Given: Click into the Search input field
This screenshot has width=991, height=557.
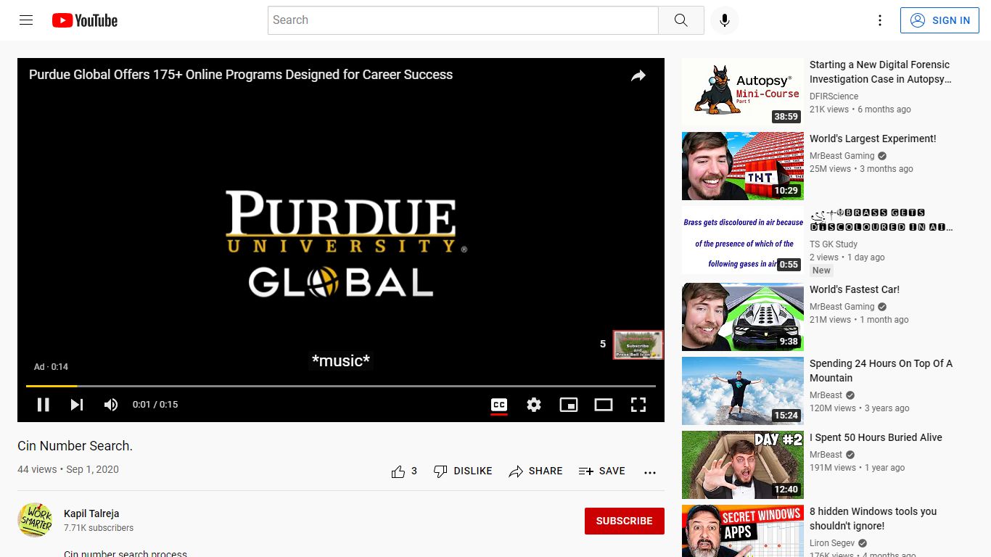Looking at the screenshot, I should pyautogui.click(x=463, y=20).
